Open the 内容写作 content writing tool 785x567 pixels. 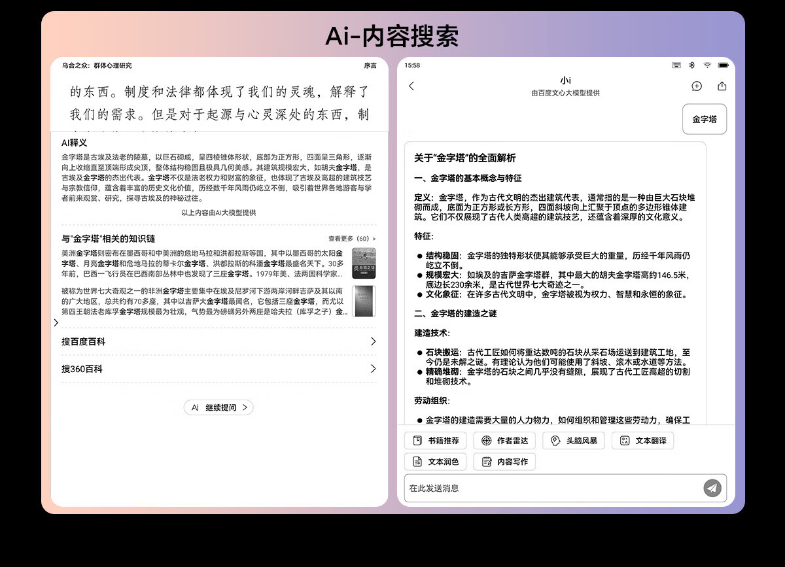tap(504, 462)
